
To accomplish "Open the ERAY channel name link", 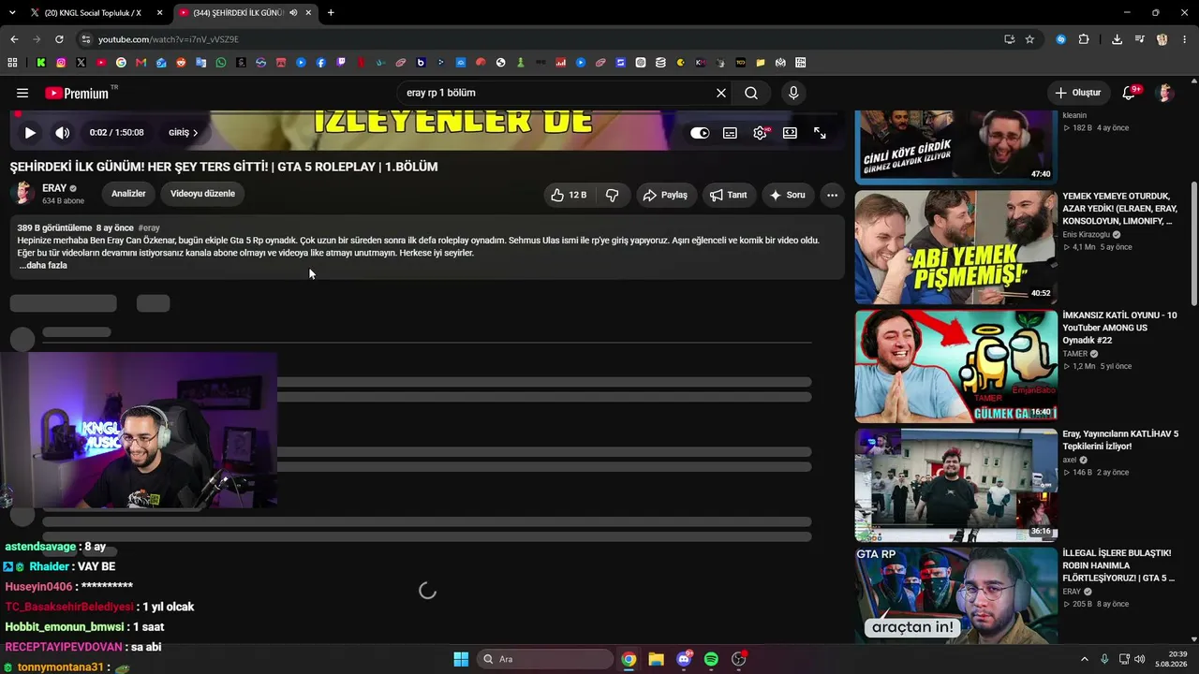I will pos(54,188).
